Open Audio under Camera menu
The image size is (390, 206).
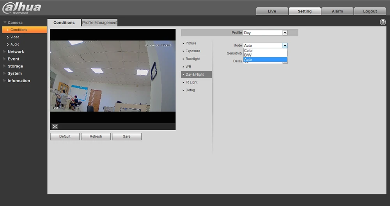[15, 44]
